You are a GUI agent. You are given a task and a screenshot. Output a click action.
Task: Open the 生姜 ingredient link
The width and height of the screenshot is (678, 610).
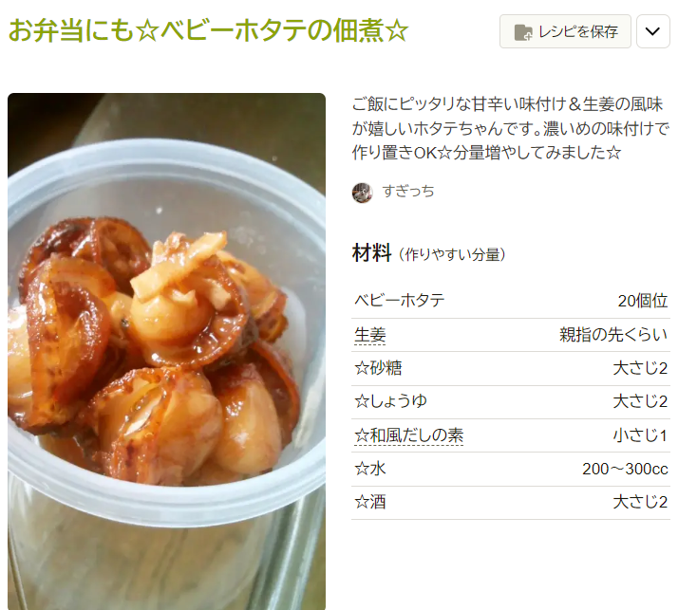click(x=369, y=335)
